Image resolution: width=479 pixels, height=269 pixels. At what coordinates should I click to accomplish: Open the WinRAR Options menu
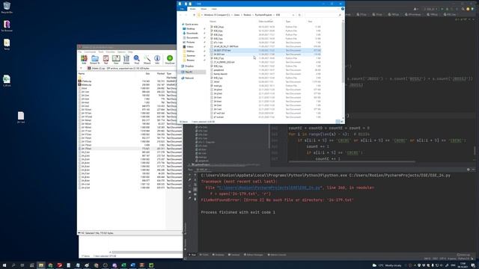(x=121, y=52)
